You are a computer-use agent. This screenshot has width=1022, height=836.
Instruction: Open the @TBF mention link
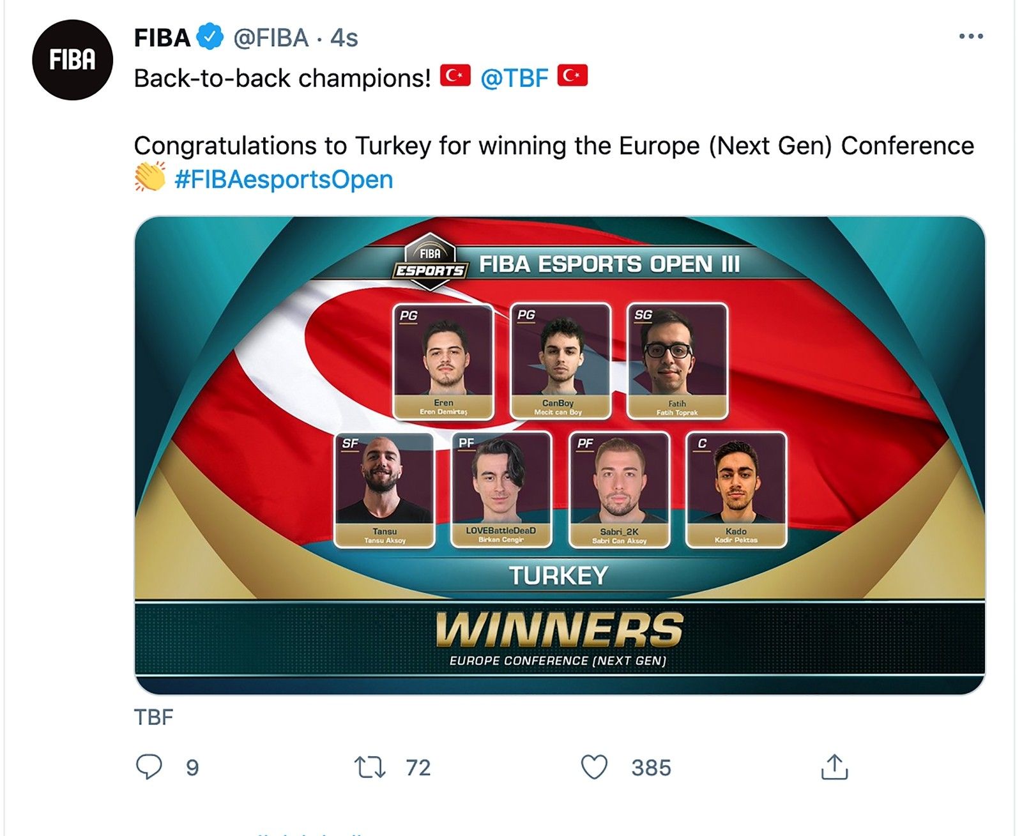click(x=514, y=78)
